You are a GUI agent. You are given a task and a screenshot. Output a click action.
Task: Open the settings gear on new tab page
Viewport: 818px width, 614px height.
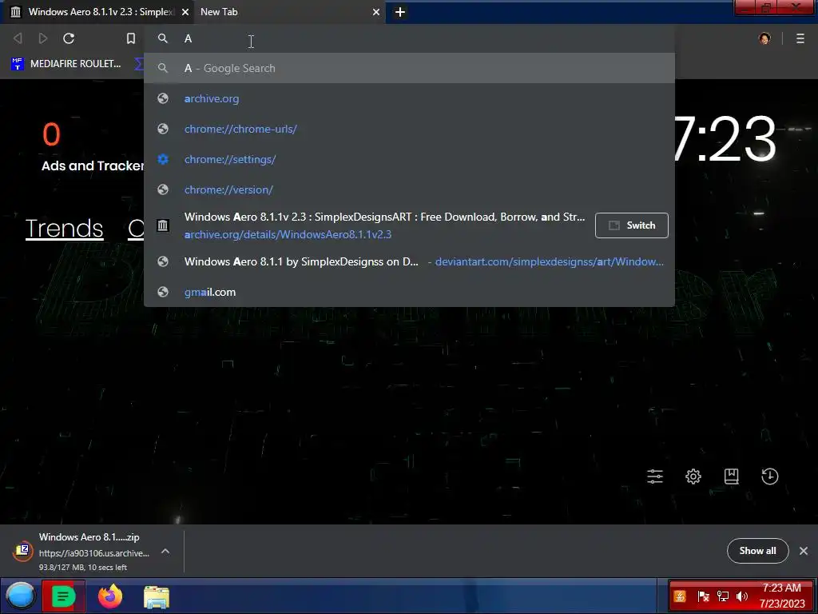point(693,476)
